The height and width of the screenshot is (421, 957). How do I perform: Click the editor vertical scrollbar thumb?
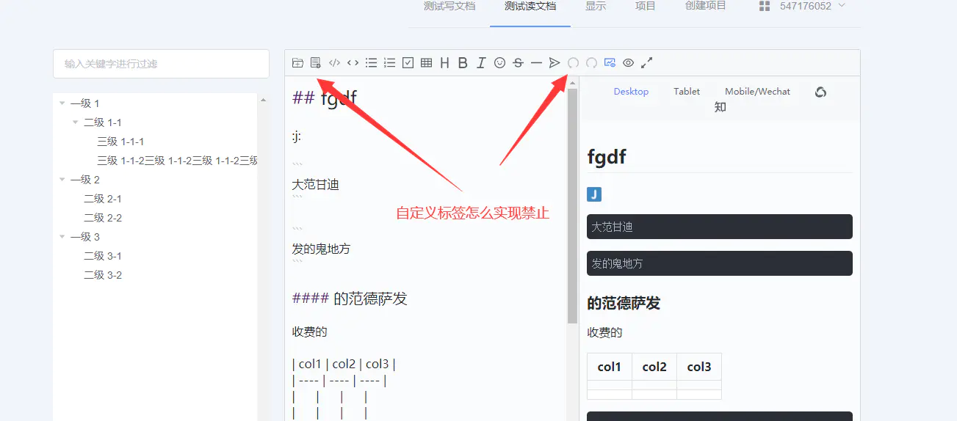point(573,205)
